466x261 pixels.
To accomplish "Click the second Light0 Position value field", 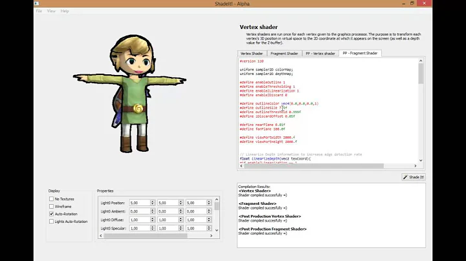I will [168, 203].
